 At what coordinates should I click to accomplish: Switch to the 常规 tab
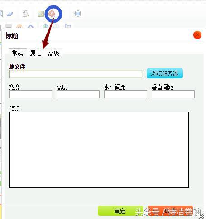pos(18,53)
